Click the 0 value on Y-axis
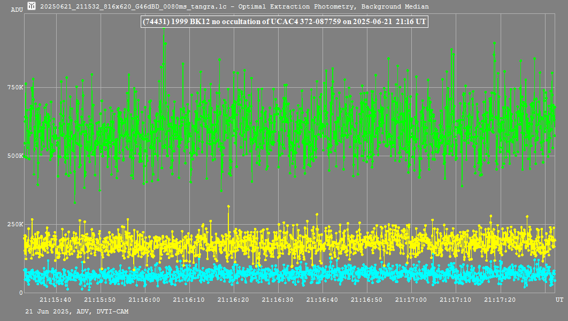This screenshot has height=321, width=568. coord(21,293)
